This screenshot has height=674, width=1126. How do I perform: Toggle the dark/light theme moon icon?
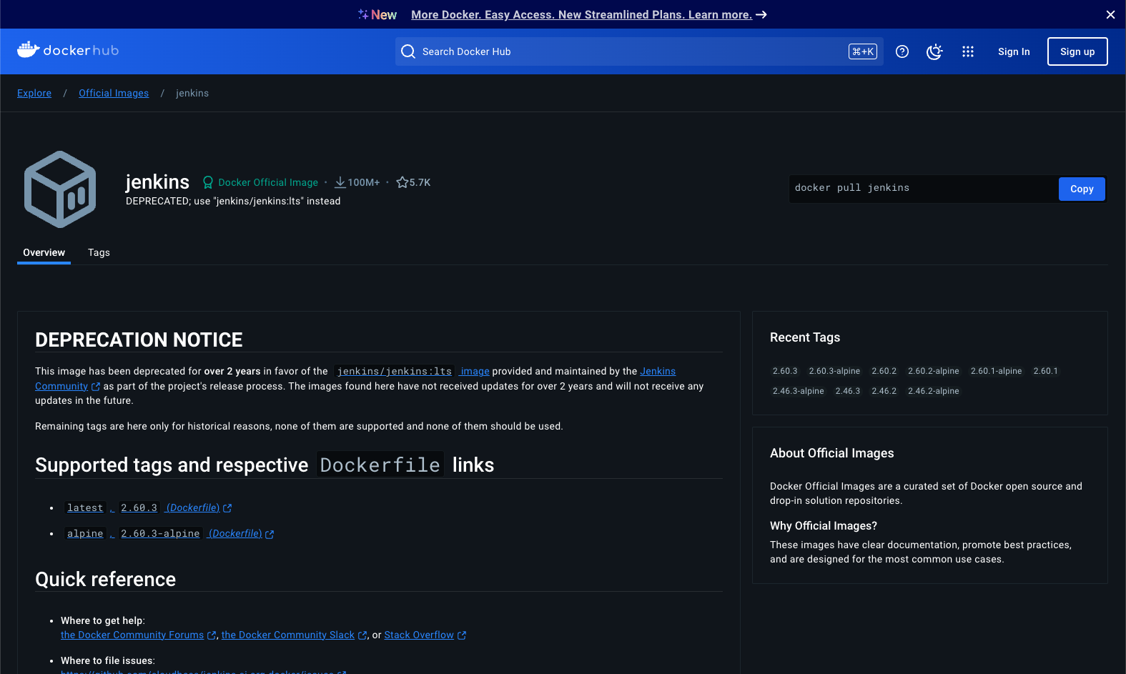(934, 51)
